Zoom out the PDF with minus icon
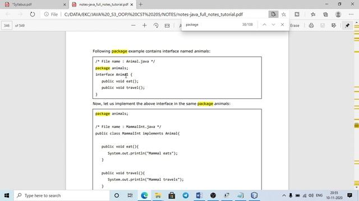This screenshot has height=201, width=359. pyautogui.click(x=134, y=25)
